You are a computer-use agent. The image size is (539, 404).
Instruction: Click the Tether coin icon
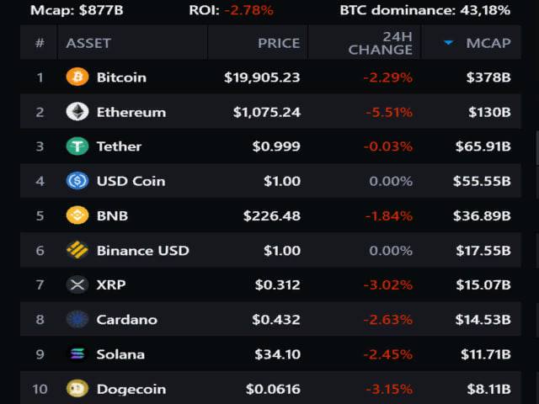pyautogui.click(x=77, y=146)
